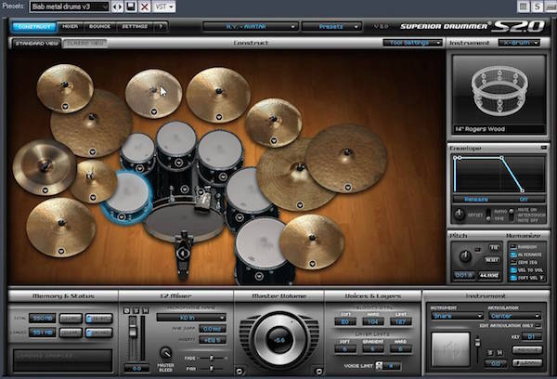
Task: Turn the Master Bleed knob
Action: point(165,353)
